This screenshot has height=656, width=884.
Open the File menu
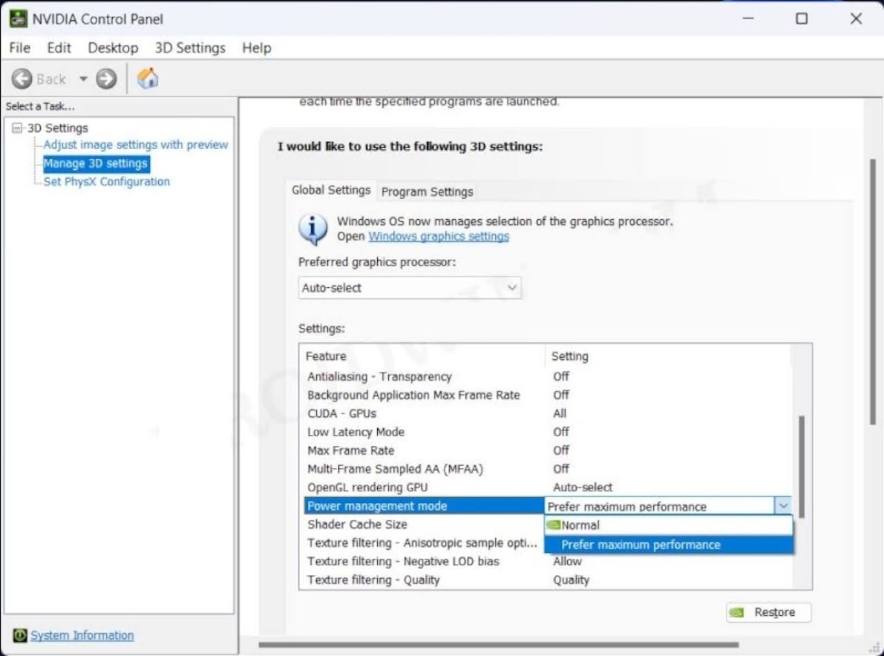tap(20, 48)
